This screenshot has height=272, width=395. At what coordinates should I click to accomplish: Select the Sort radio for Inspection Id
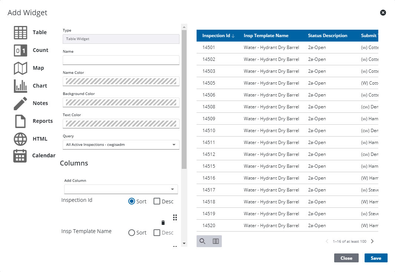[x=131, y=201]
